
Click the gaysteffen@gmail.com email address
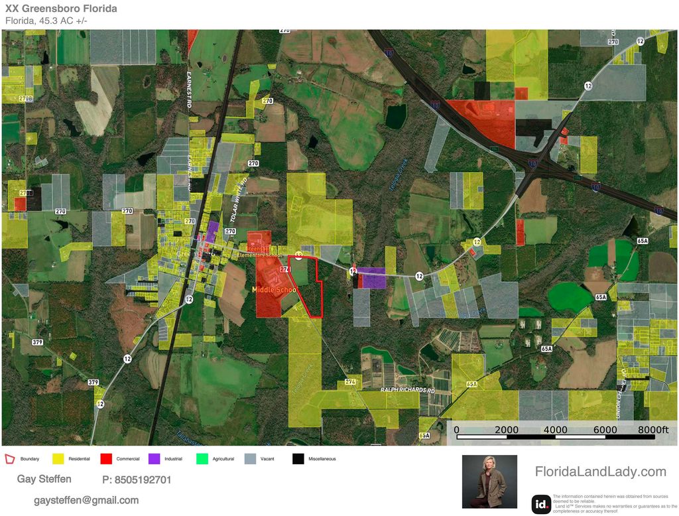tap(86, 500)
